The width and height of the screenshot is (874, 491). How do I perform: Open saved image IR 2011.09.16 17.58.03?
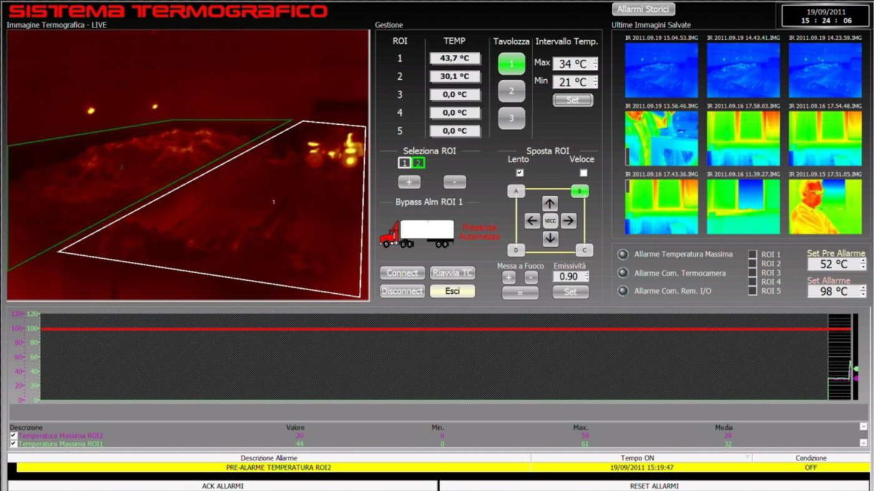pyautogui.click(x=744, y=138)
